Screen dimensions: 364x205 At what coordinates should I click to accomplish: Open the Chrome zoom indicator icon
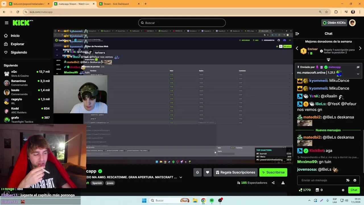pos(320,12)
